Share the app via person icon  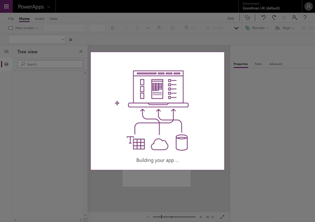point(294,18)
